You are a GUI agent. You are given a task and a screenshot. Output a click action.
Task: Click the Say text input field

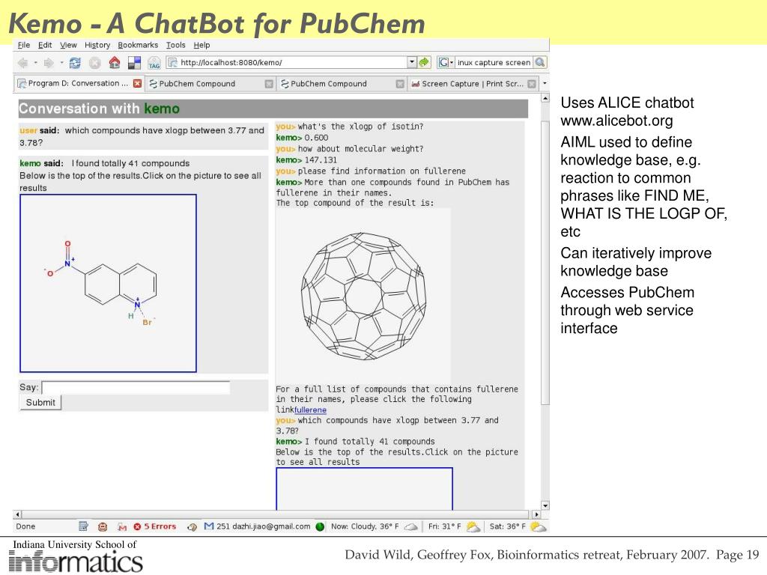pos(136,388)
